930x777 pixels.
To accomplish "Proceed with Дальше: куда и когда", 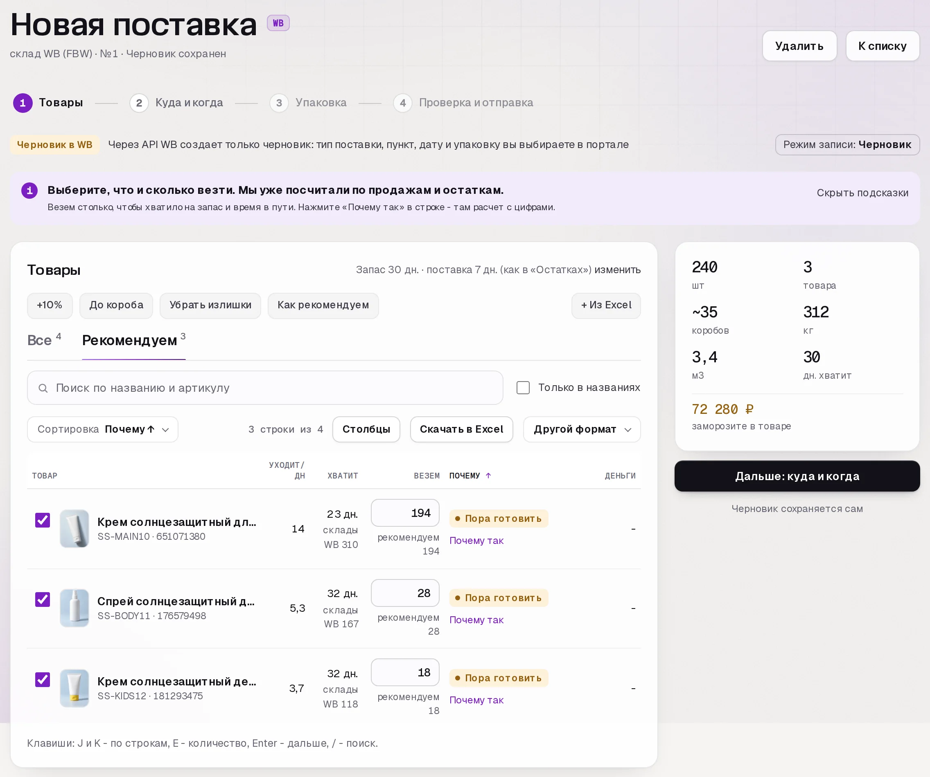I will [797, 476].
